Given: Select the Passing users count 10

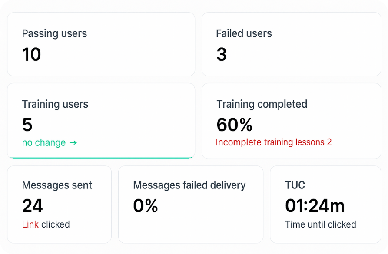Looking at the screenshot, I should click(31, 54).
